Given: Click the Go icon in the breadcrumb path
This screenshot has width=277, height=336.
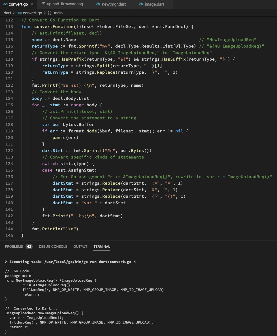Looking at the screenshot, I should [x=19, y=13].
